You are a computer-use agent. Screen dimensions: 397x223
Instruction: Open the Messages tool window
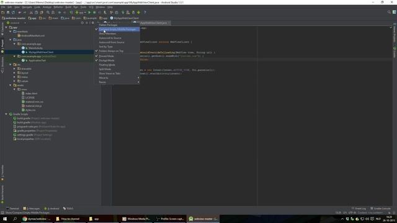(x=32, y=209)
